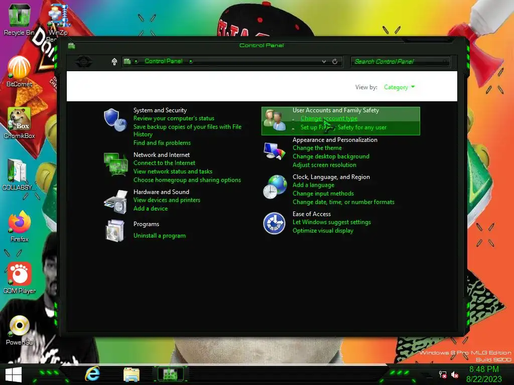Click Save backup copies with File History
This screenshot has width=514, height=385.
pos(187,131)
